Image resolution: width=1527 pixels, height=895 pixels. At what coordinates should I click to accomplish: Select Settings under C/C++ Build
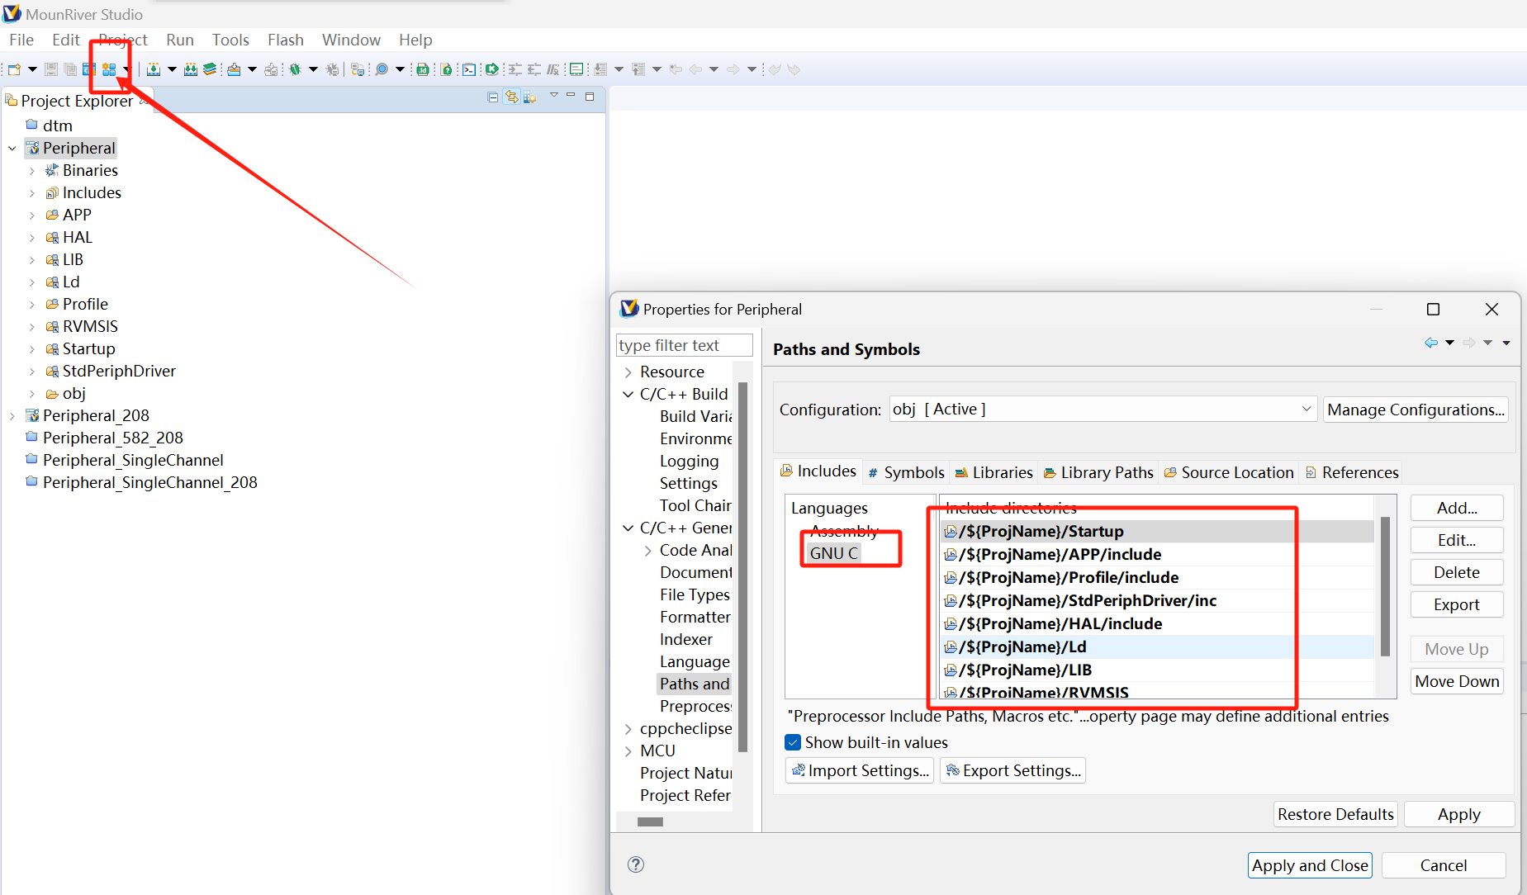click(688, 483)
